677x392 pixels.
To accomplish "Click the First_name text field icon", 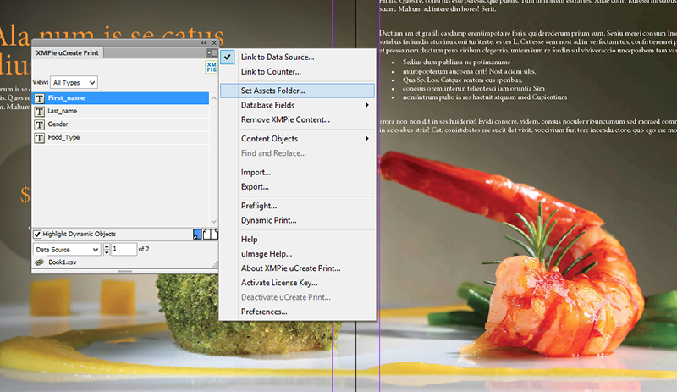I will 40,98.
